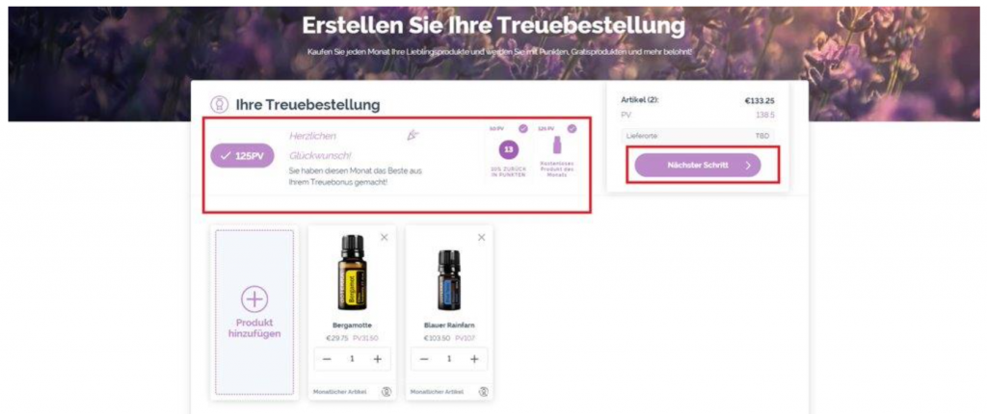Decrease Blauer Rainfarn quantity with minus
Screen dimensions: 987x414
pyautogui.click(x=424, y=358)
